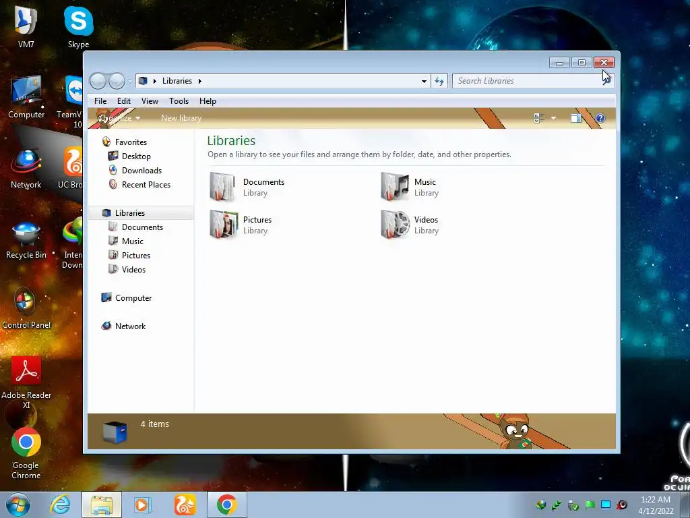The height and width of the screenshot is (518, 690).
Task: Select Videos under Libraries in sidebar
Action: pyautogui.click(x=133, y=269)
